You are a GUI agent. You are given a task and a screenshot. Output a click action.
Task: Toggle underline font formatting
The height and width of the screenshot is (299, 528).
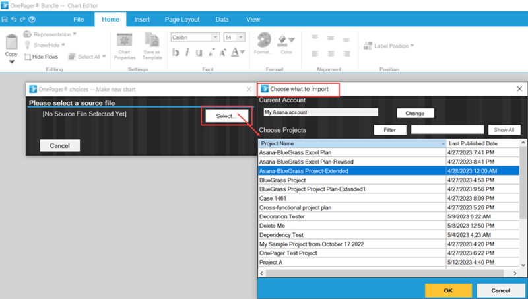(199, 53)
